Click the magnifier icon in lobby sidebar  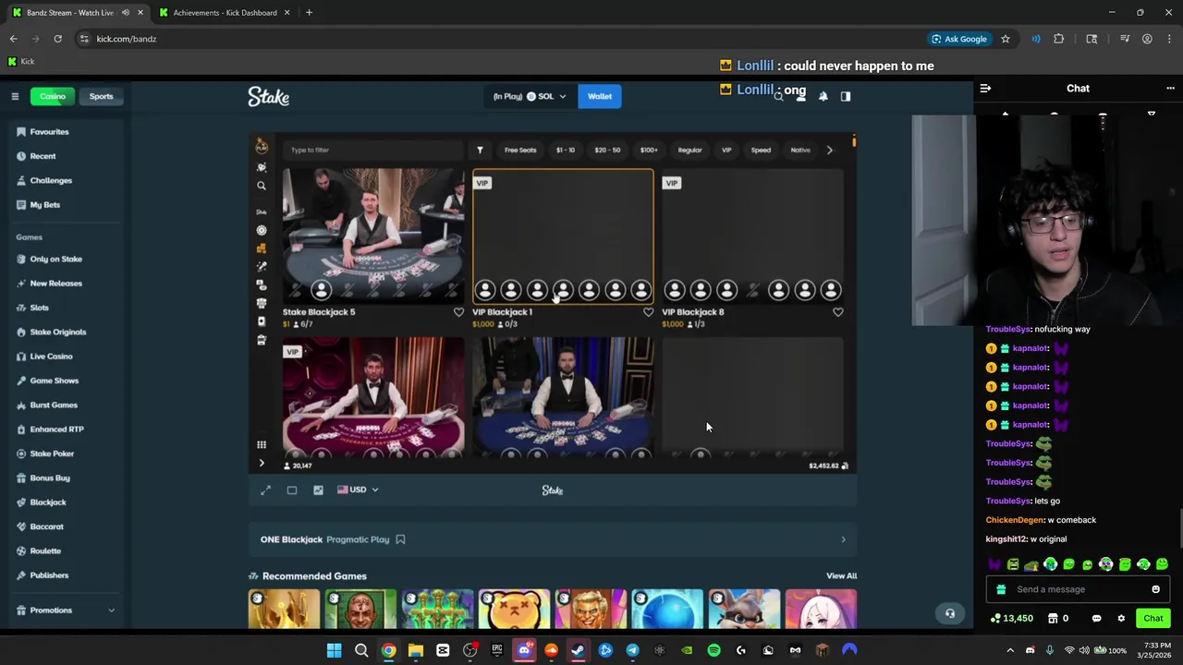pos(262,186)
